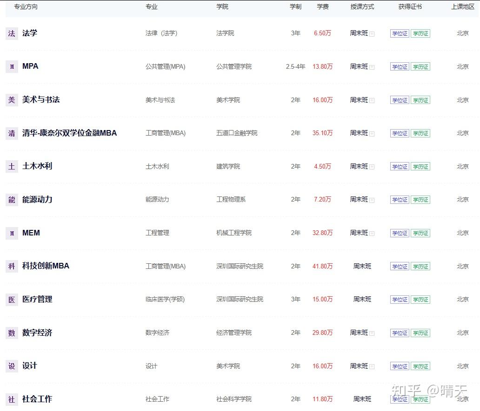480x411 pixels.
Task: Open the MPA program link
Action: coord(30,66)
